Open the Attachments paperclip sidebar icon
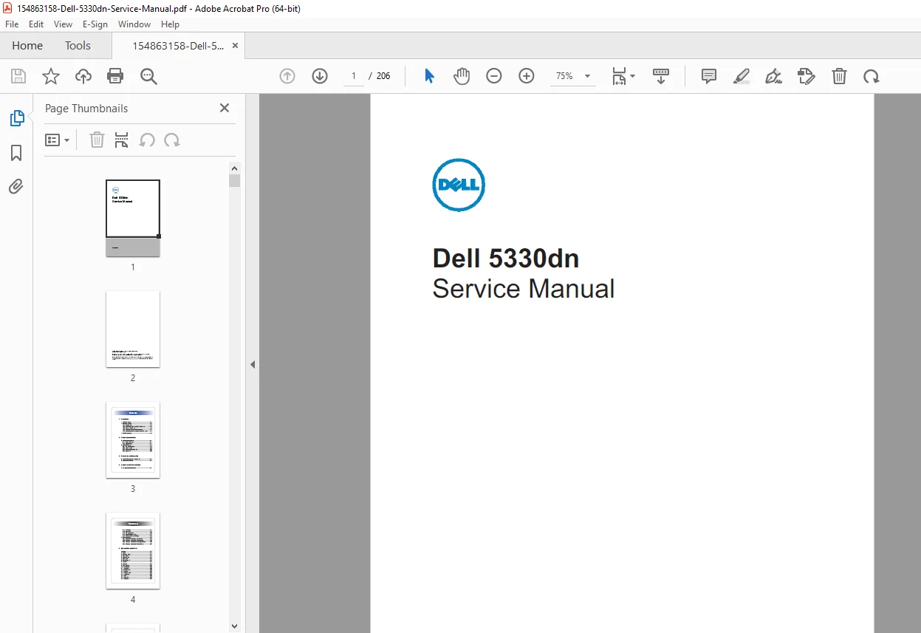 point(16,186)
